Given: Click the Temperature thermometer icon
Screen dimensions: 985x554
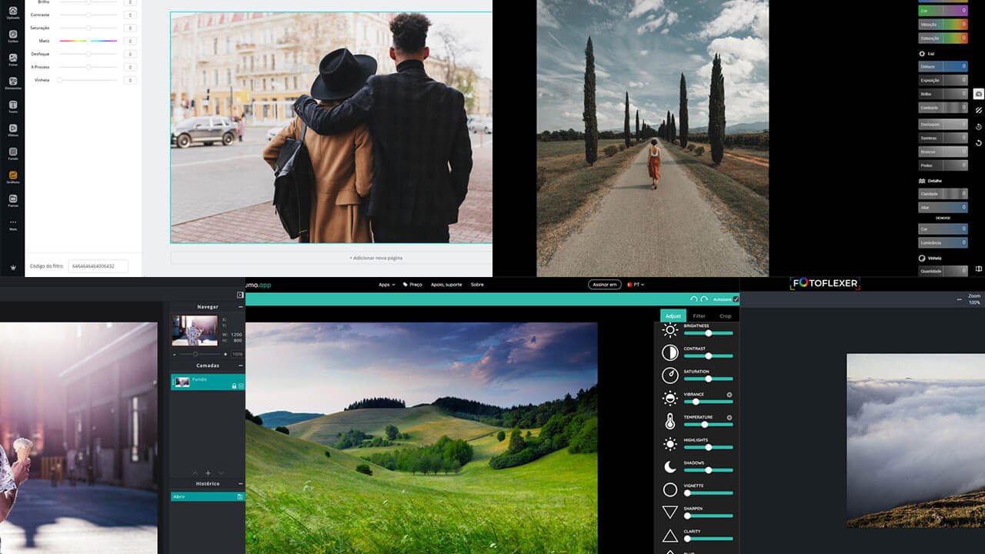Looking at the screenshot, I should (x=670, y=421).
